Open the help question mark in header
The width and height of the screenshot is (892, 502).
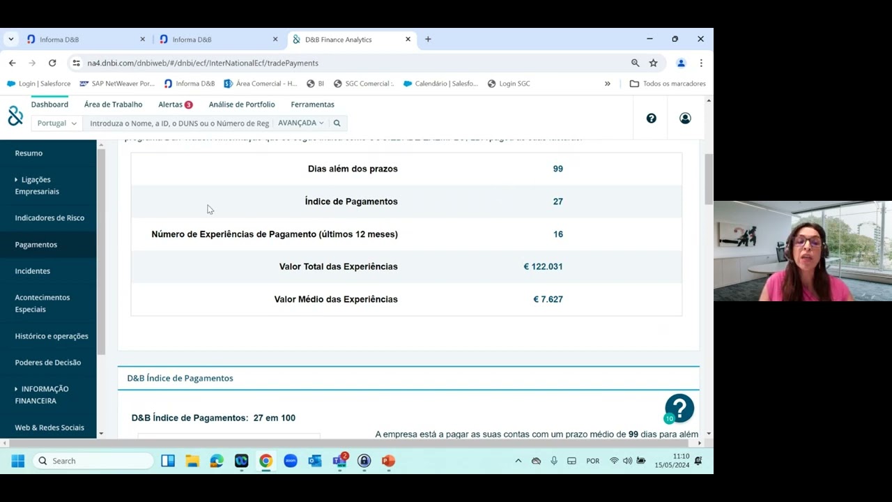coord(651,119)
